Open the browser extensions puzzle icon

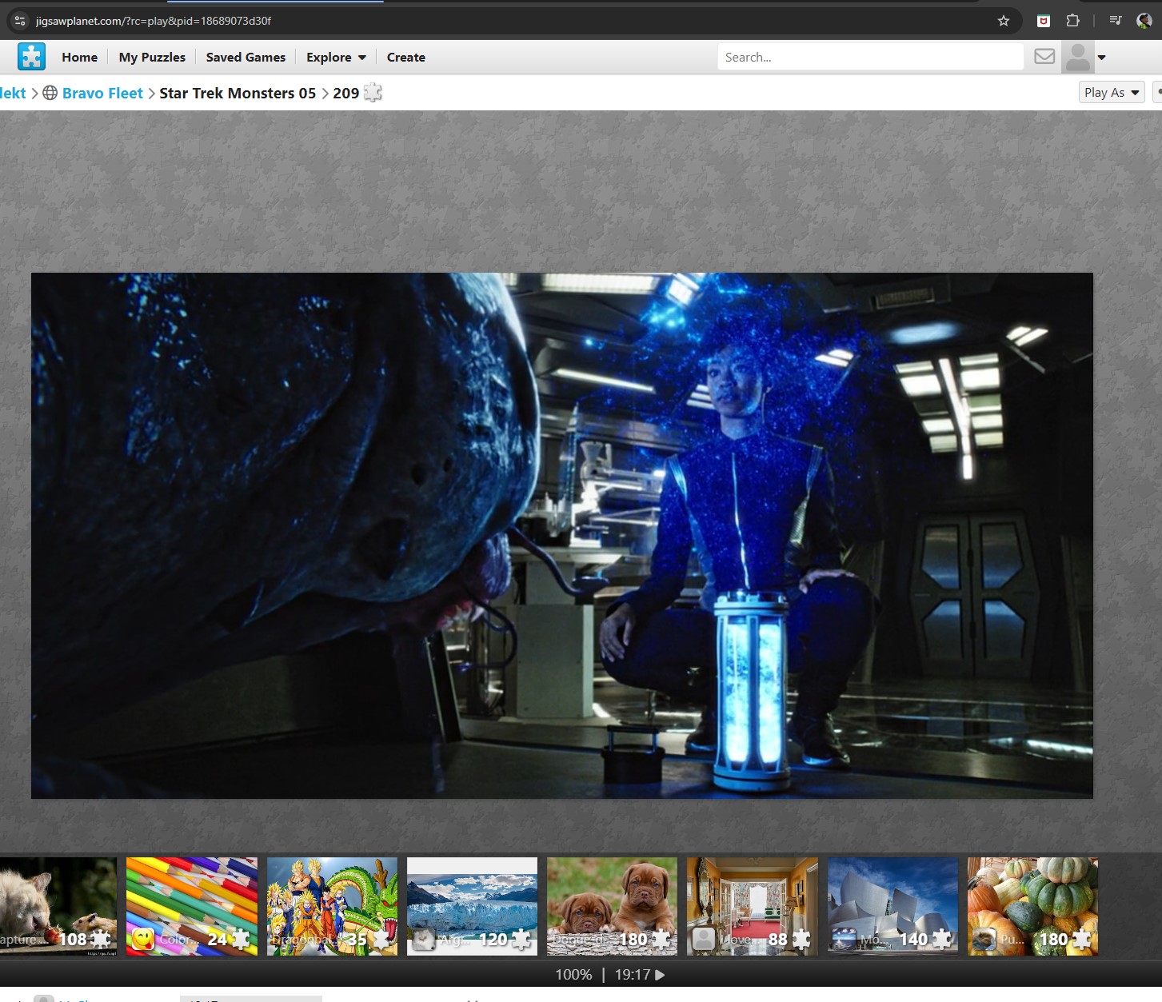coord(1073,21)
